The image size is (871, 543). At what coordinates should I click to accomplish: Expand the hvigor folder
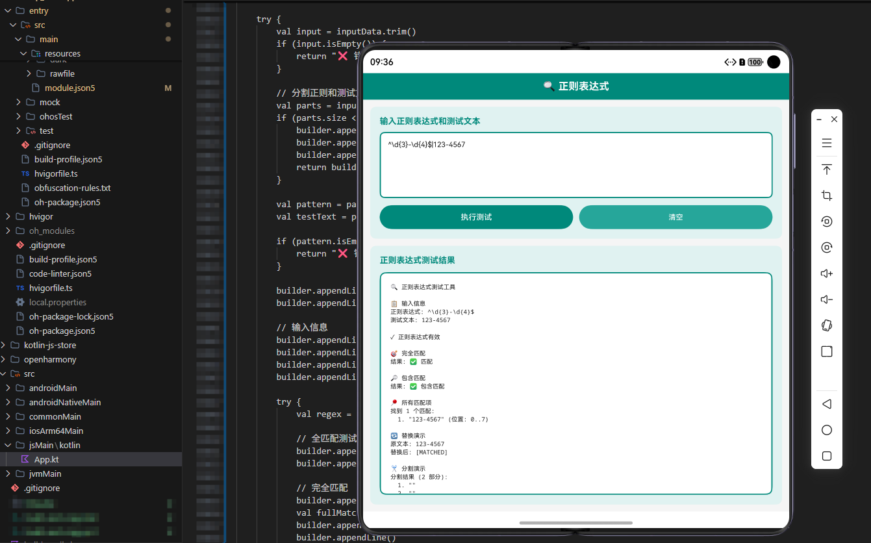coord(8,216)
